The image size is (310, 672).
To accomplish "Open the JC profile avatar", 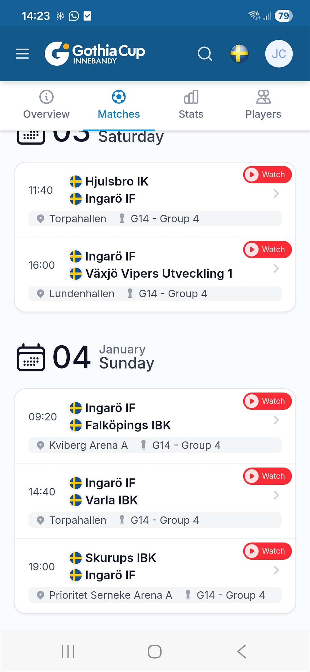I will (x=279, y=54).
